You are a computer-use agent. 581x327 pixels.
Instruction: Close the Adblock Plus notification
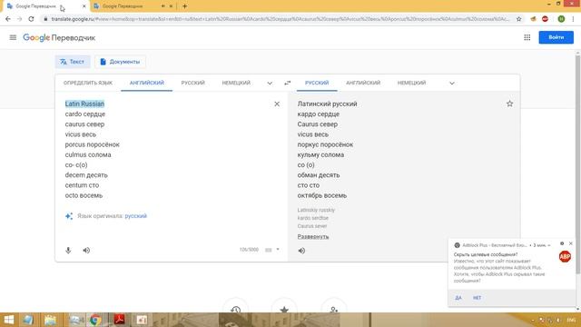coord(571,243)
